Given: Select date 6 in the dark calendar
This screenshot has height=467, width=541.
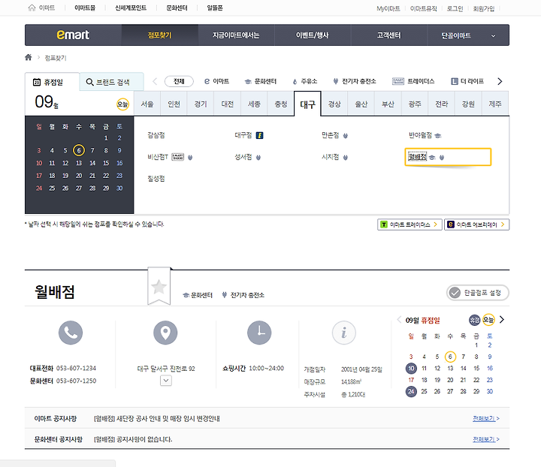Looking at the screenshot, I should click(x=79, y=150).
